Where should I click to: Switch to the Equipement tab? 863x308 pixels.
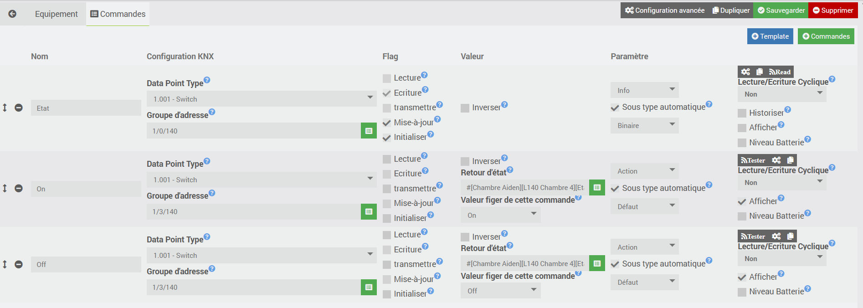[x=56, y=14]
